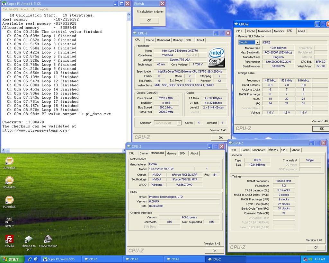Click OK in the CPU-Z processor window

tap(220, 137)
